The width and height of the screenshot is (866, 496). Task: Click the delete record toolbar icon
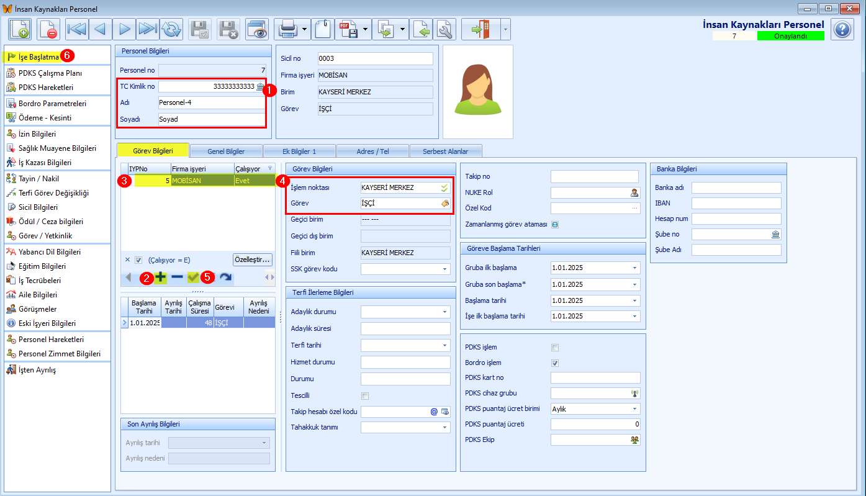click(x=48, y=29)
